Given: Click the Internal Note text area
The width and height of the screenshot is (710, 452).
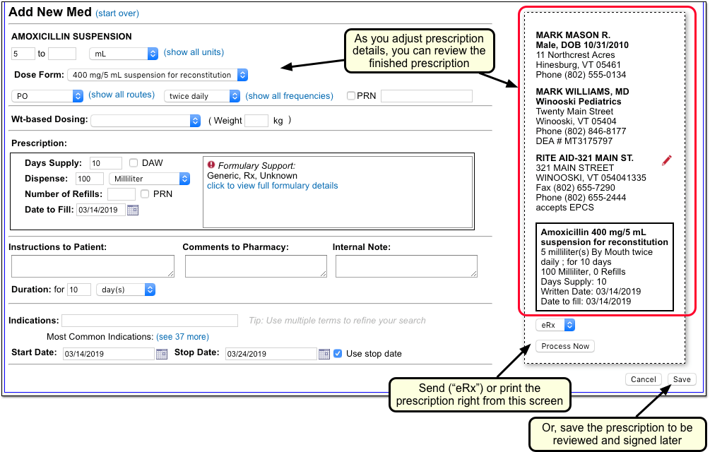Looking at the screenshot, I should tap(406, 266).
